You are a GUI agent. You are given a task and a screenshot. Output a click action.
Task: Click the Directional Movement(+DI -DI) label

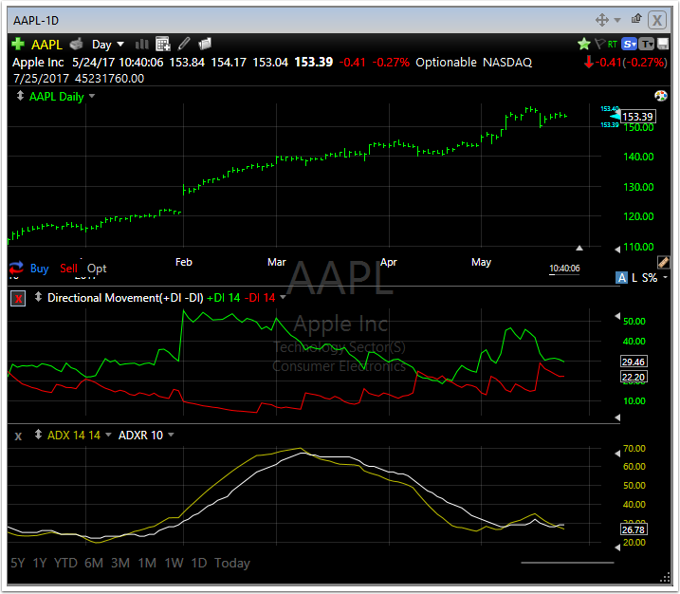(x=125, y=298)
